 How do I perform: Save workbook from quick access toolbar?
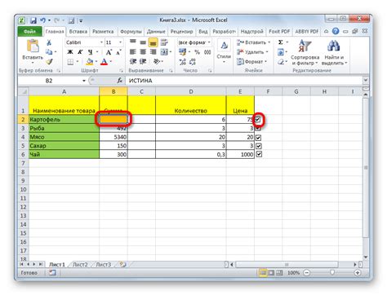tap(33, 20)
